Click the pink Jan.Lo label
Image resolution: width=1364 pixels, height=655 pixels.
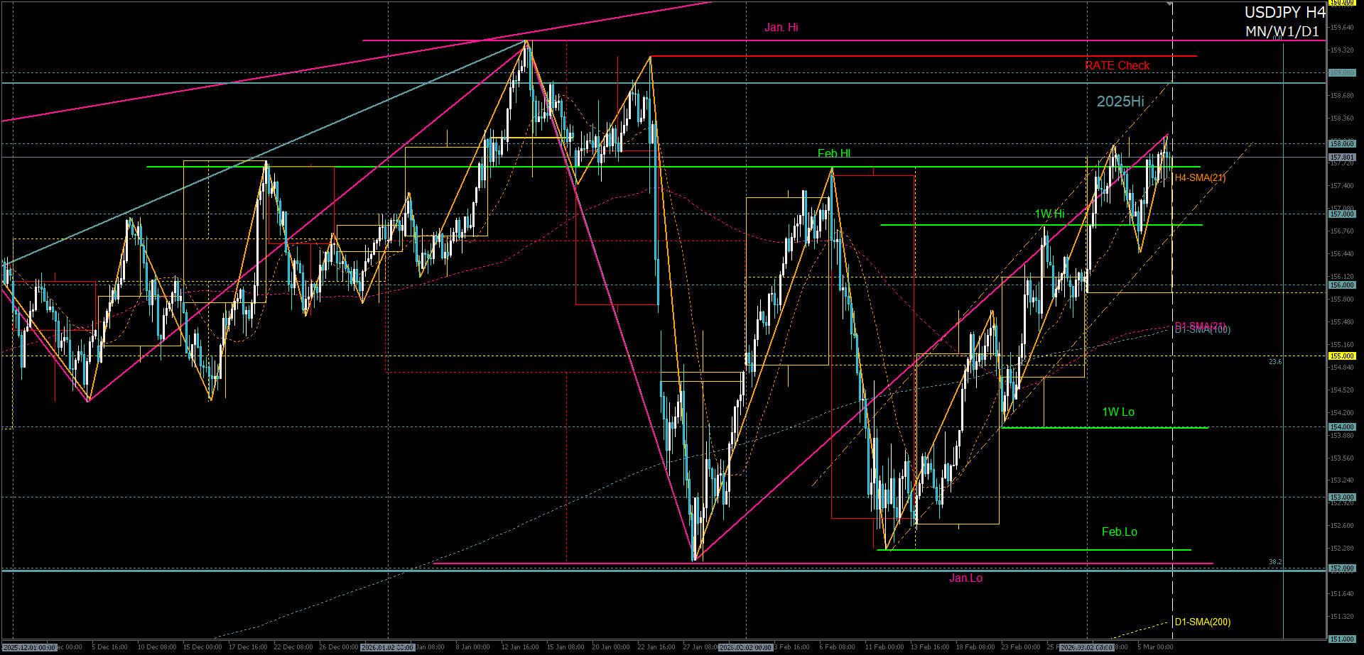click(965, 578)
